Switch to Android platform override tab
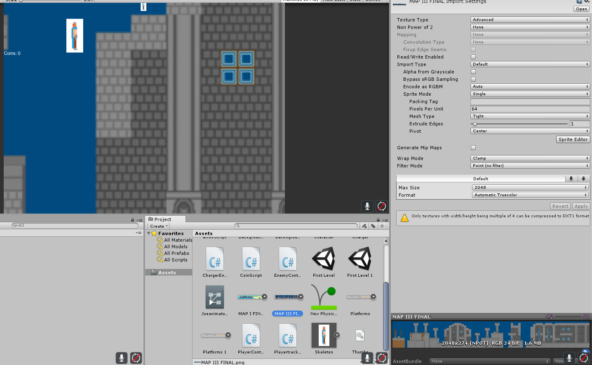 point(583,179)
